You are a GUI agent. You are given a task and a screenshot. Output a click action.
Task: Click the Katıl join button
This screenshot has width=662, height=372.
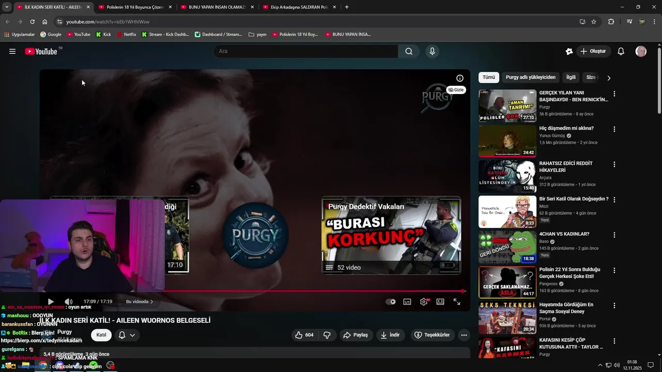[101, 335]
